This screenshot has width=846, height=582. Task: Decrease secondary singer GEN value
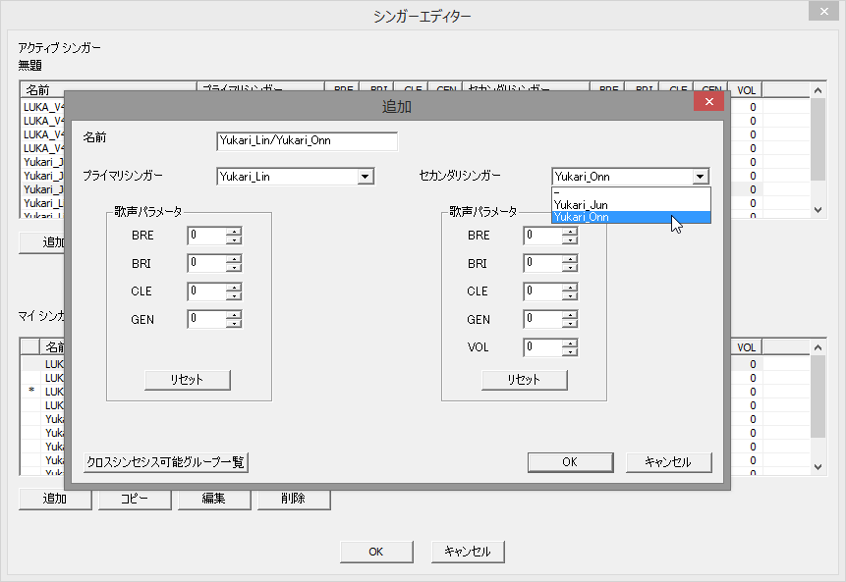click(570, 324)
